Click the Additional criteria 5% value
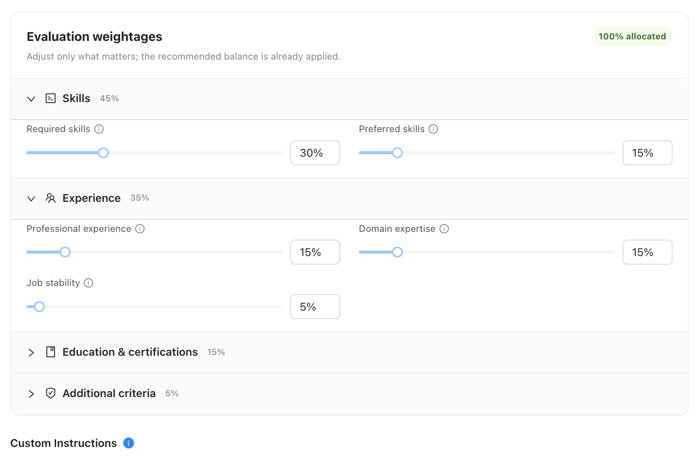Image resolution: width=699 pixels, height=459 pixels. [x=172, y=394]
